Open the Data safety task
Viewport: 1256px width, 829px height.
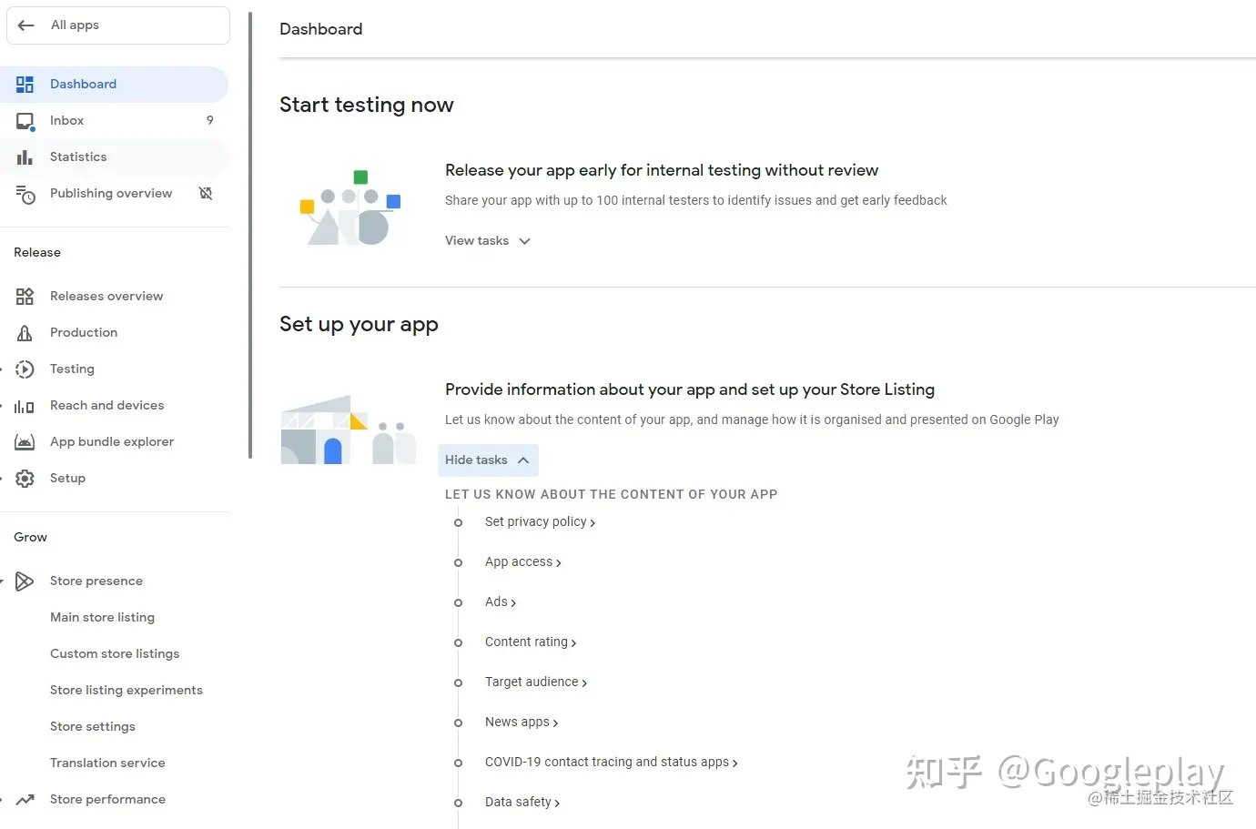522,803
